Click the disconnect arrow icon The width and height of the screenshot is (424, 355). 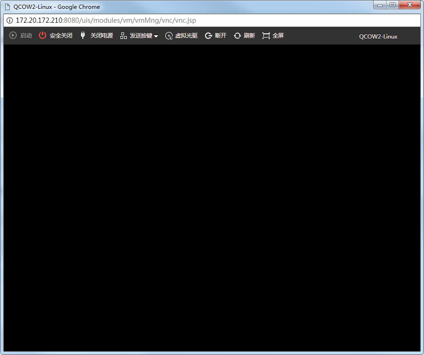(x=208, y=36)
